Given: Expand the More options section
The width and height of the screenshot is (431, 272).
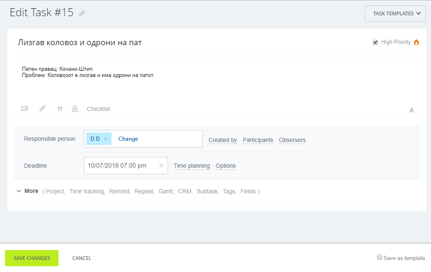Looking at the screenshot, I should tap(28, 191).
